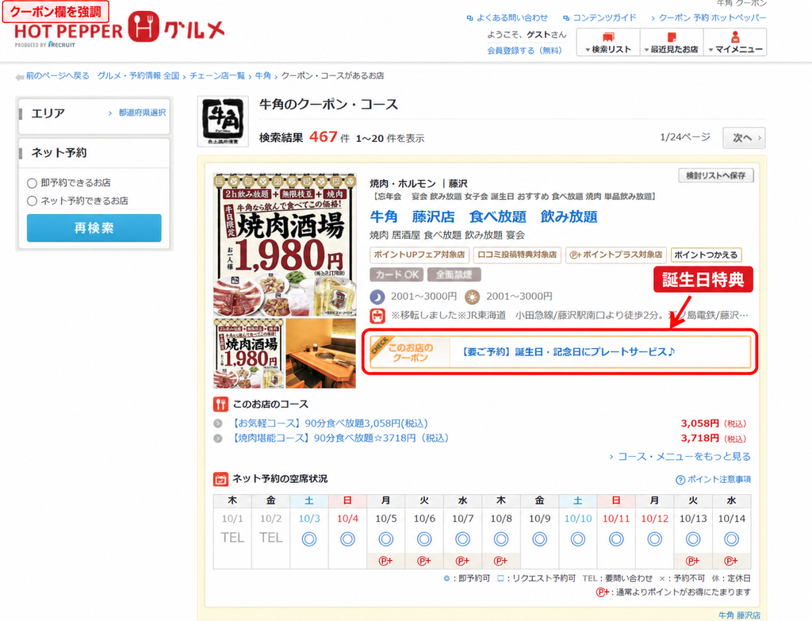Click ポイントつかえる tag
Viewport: 812px width, 621px height.
click(707, 255)
